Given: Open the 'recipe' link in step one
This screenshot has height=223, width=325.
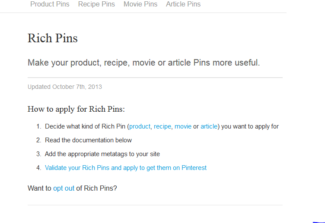Looking at the screenshot, I should 162,126.
